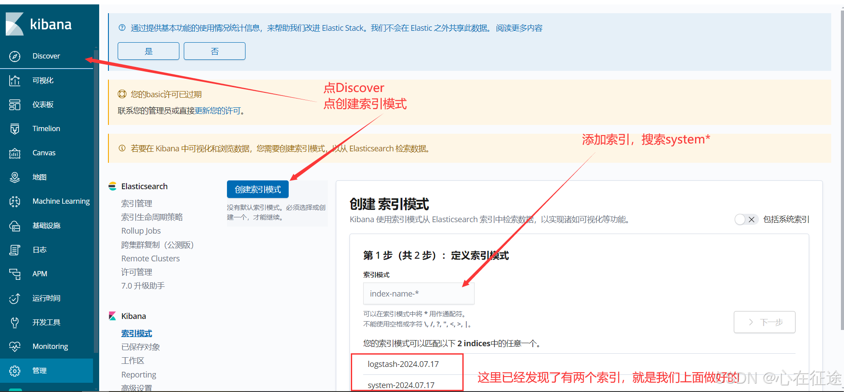The image size is (844, 392).
Task: Click the Machine Learning icon
Action: click(x=15, y=201)
